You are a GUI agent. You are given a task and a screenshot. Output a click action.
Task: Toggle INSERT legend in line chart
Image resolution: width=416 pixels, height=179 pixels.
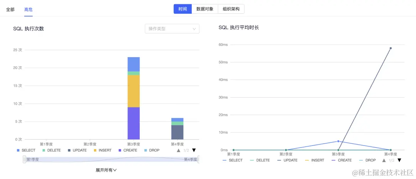tap(314, 160)
